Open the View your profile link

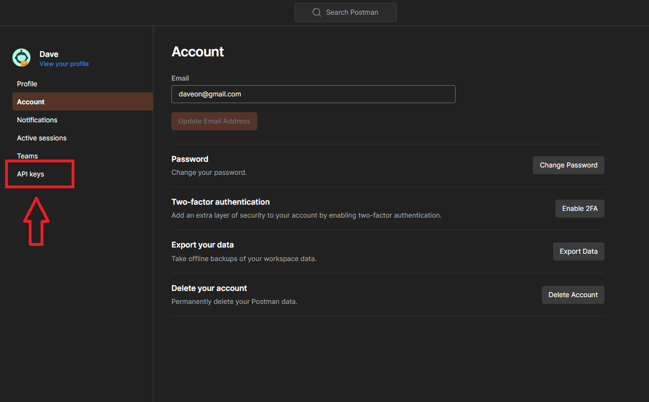click(64, 64)
